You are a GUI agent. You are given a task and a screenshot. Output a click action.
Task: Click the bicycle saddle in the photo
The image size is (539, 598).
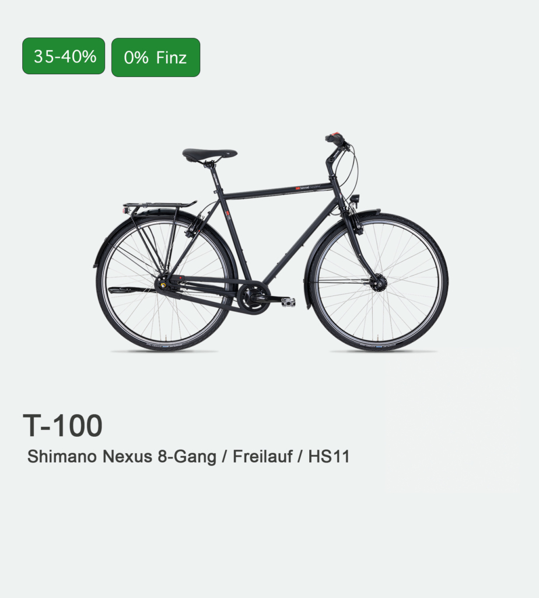(x=209, y=154)
